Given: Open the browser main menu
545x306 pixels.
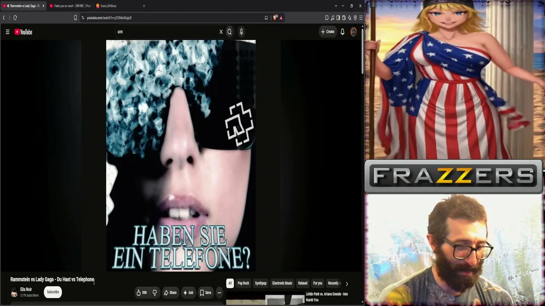Looking at the screenshot, I should click(361, 17).
